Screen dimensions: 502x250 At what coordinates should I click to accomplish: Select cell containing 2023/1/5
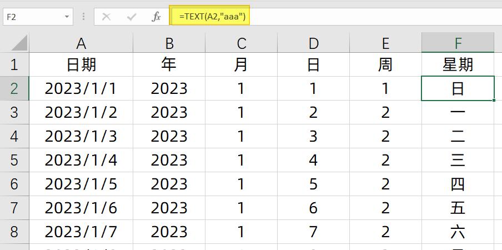point(81,184)
